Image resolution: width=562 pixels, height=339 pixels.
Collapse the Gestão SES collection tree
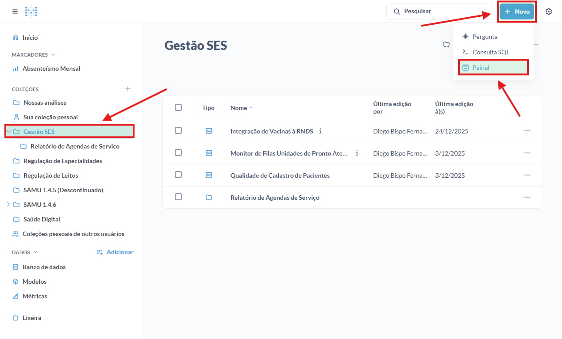click(x=9, y=131)
